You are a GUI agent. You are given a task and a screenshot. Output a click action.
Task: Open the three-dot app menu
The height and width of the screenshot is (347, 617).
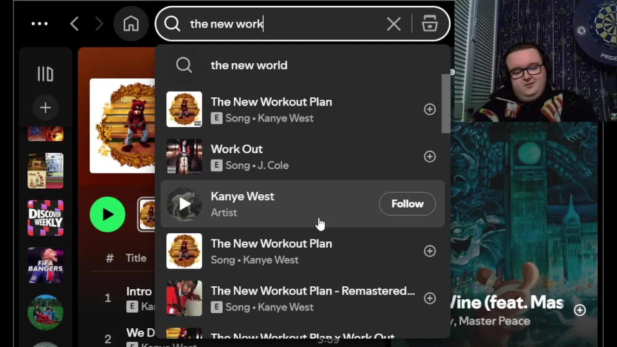(x=40, y=24)
